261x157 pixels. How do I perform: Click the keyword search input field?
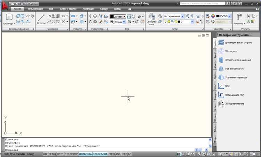(202, 3)
